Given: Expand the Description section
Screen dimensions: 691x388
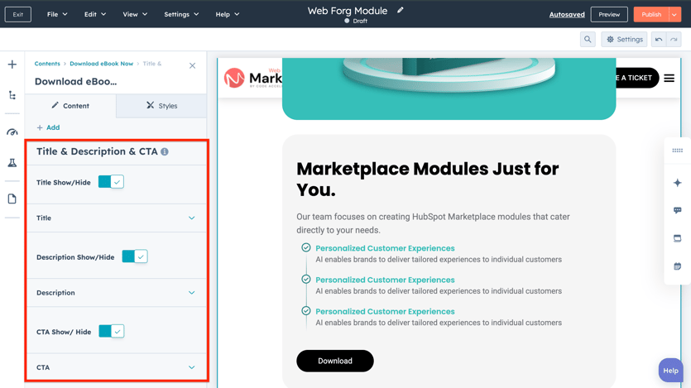Looking at the screenshot, I should point(191,293).
